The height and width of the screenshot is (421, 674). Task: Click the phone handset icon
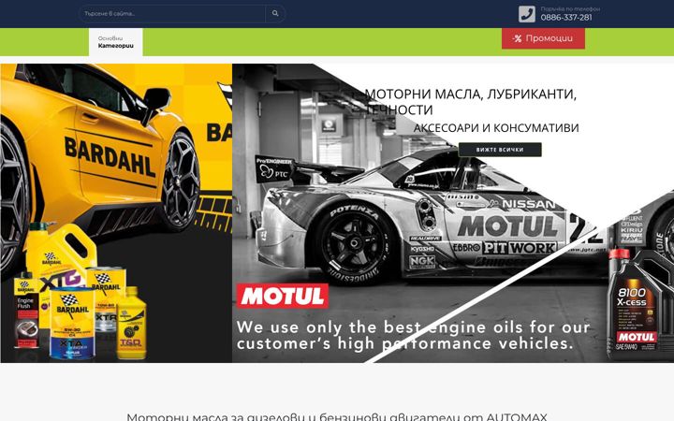(526, 14)
